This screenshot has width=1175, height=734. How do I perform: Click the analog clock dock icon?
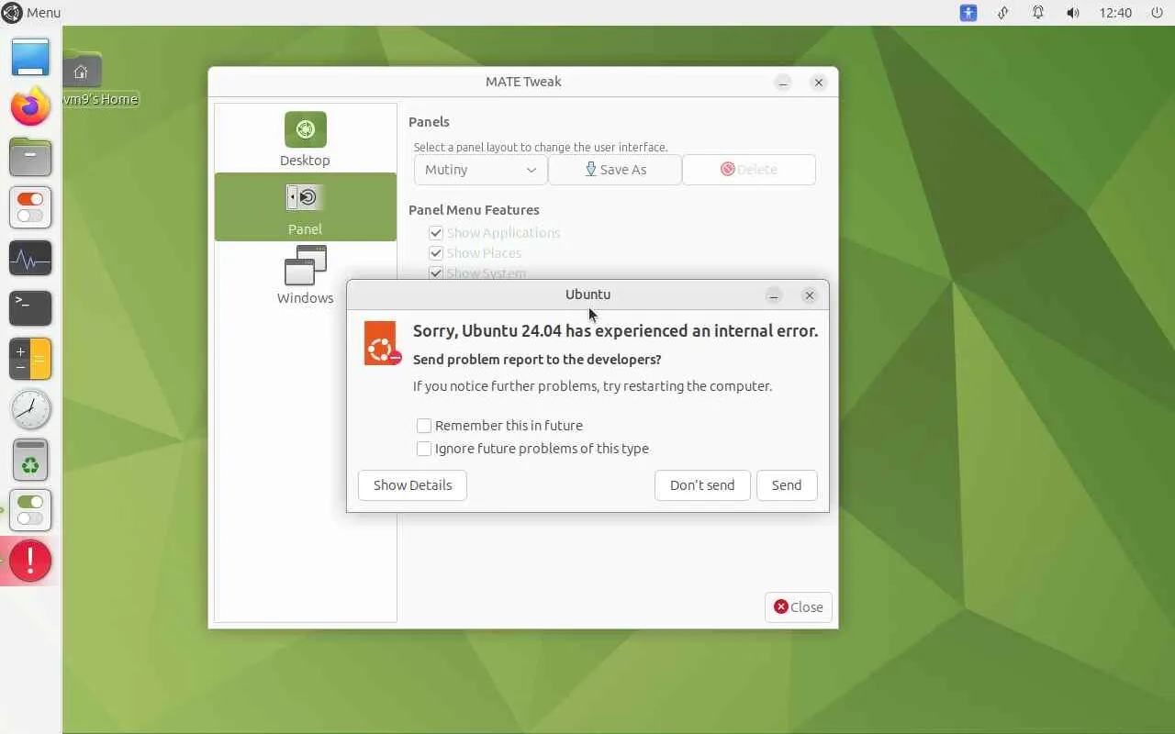30,409
